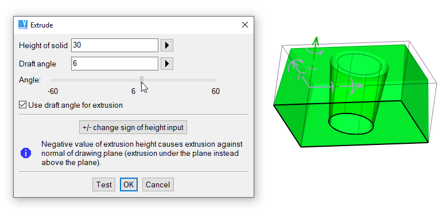Click the horizontal axis arrow in the 3D view
This screenshot has height=212, width=447.
[336, 85]
